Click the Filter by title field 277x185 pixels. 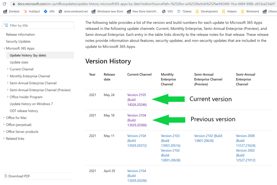tap(38, 25)
